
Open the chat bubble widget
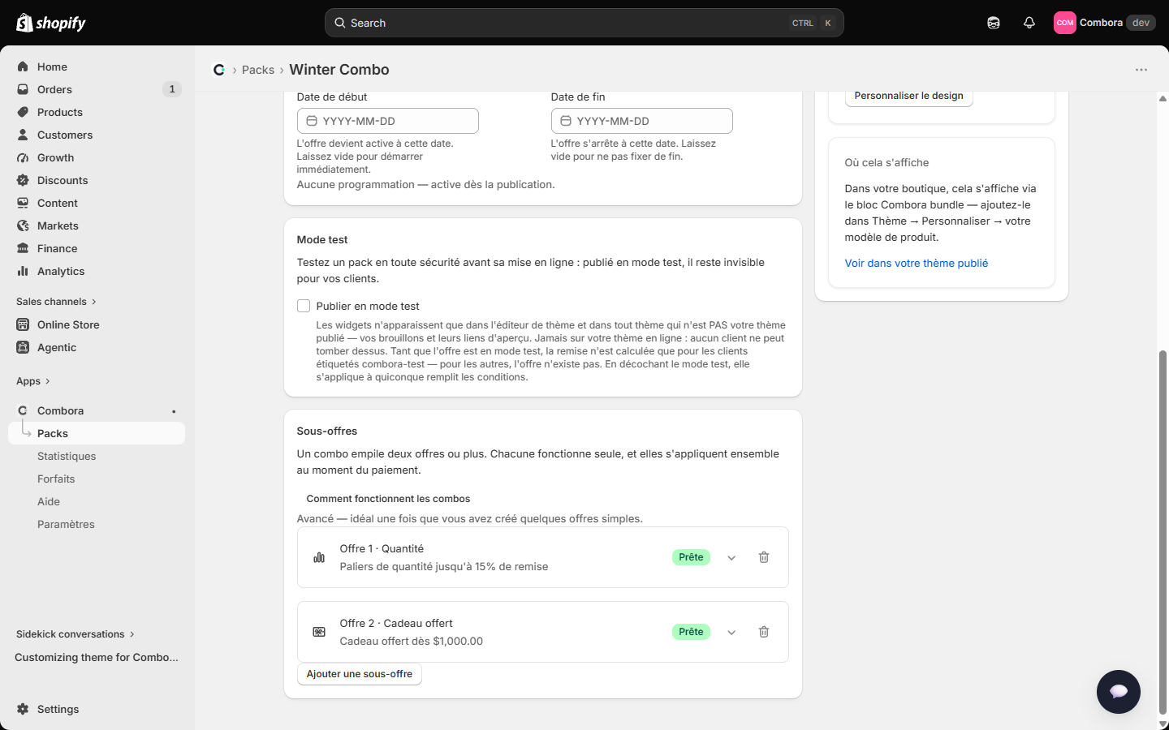tap(1119, 692)
